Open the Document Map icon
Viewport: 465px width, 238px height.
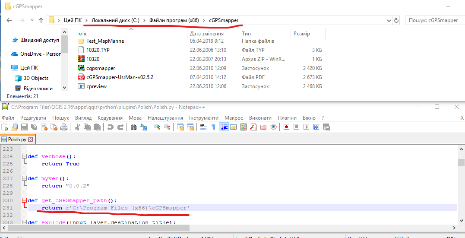tap(244, 127)
